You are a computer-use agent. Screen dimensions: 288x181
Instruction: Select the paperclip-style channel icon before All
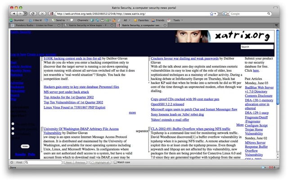[119, 20]
